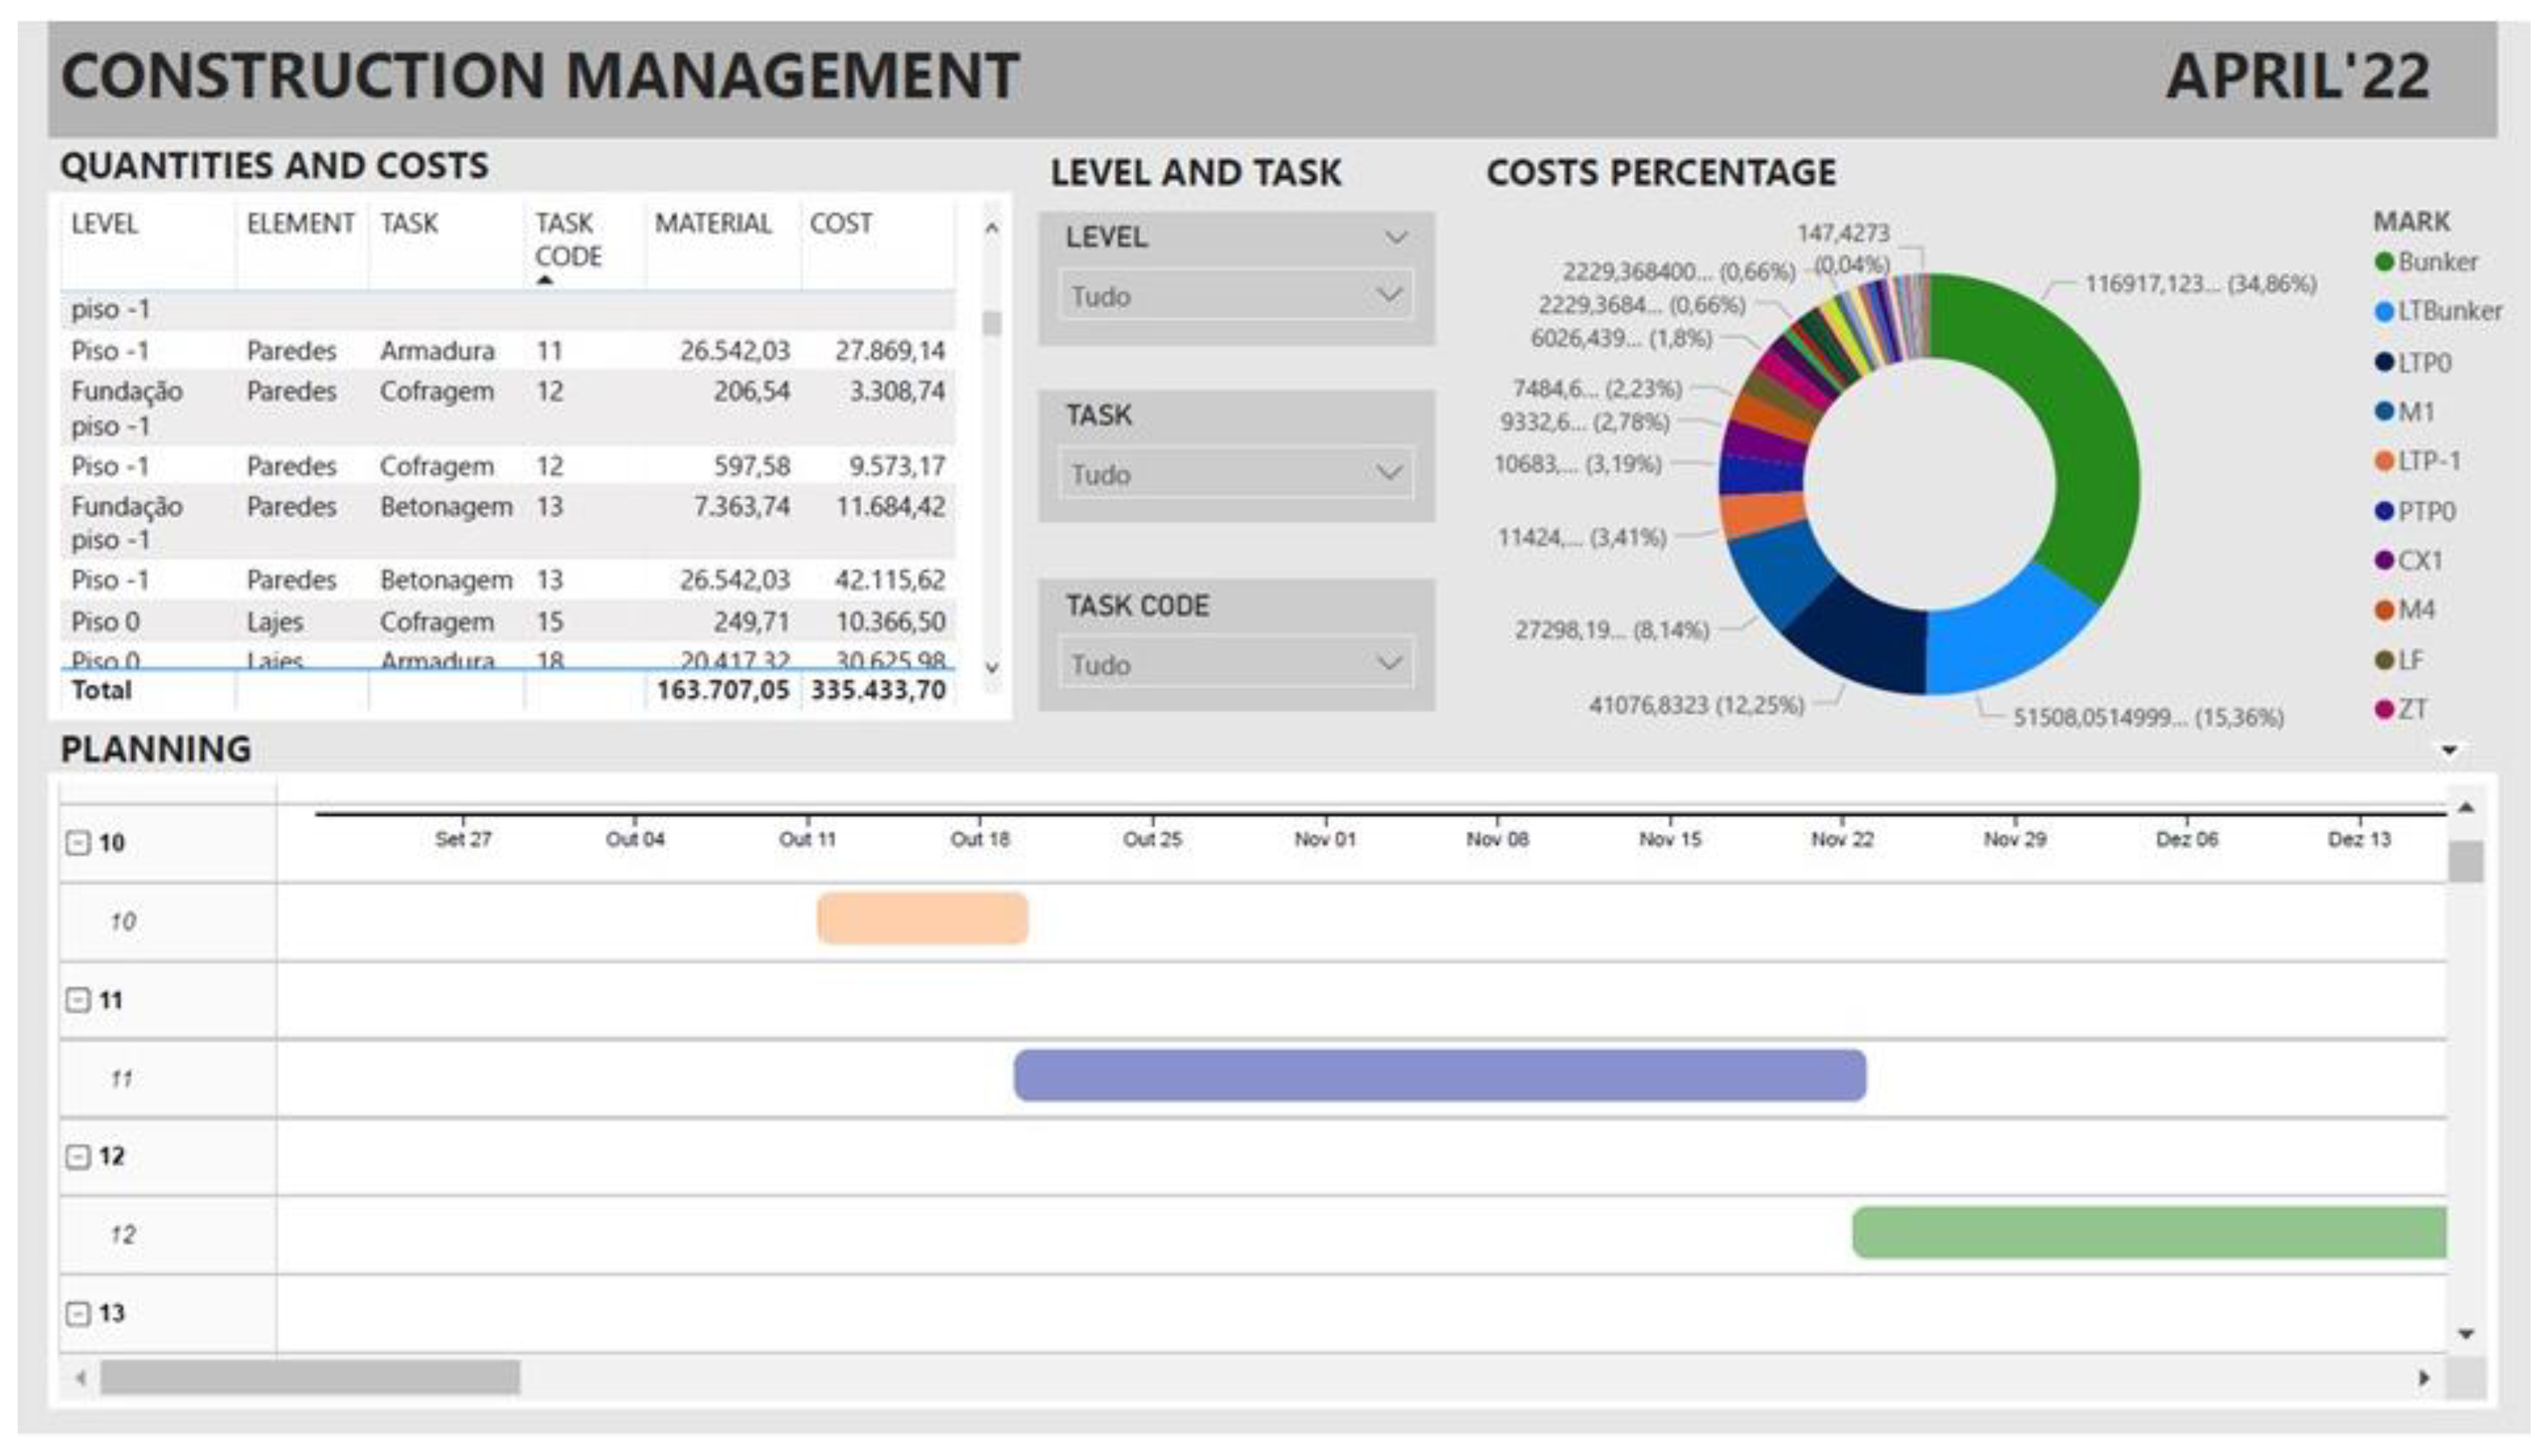Collapse Gantt group 13 minus box
Screen dimensions: 2547x1456
(78, 1314)
